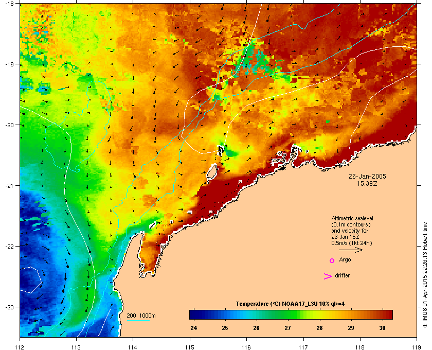Image resolution: width=432 pixels, height=350 pixels.
Task: Click the Temperature NOAA17_L3U colorbar title
Action: [x=290, y=304]
